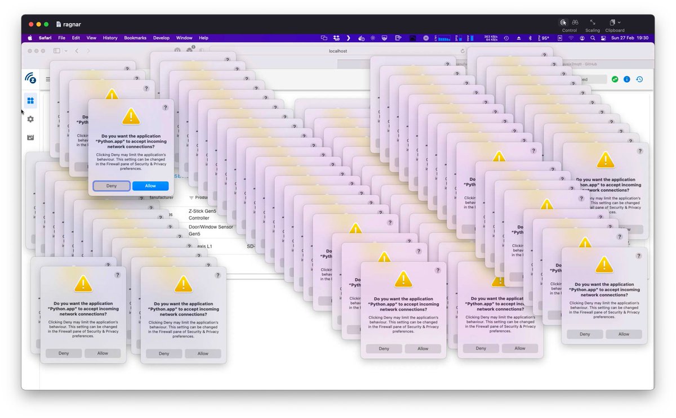Toggle the Safari sidebar button
The height and width of the screenshot is (418, 676).
pos(56,51)
